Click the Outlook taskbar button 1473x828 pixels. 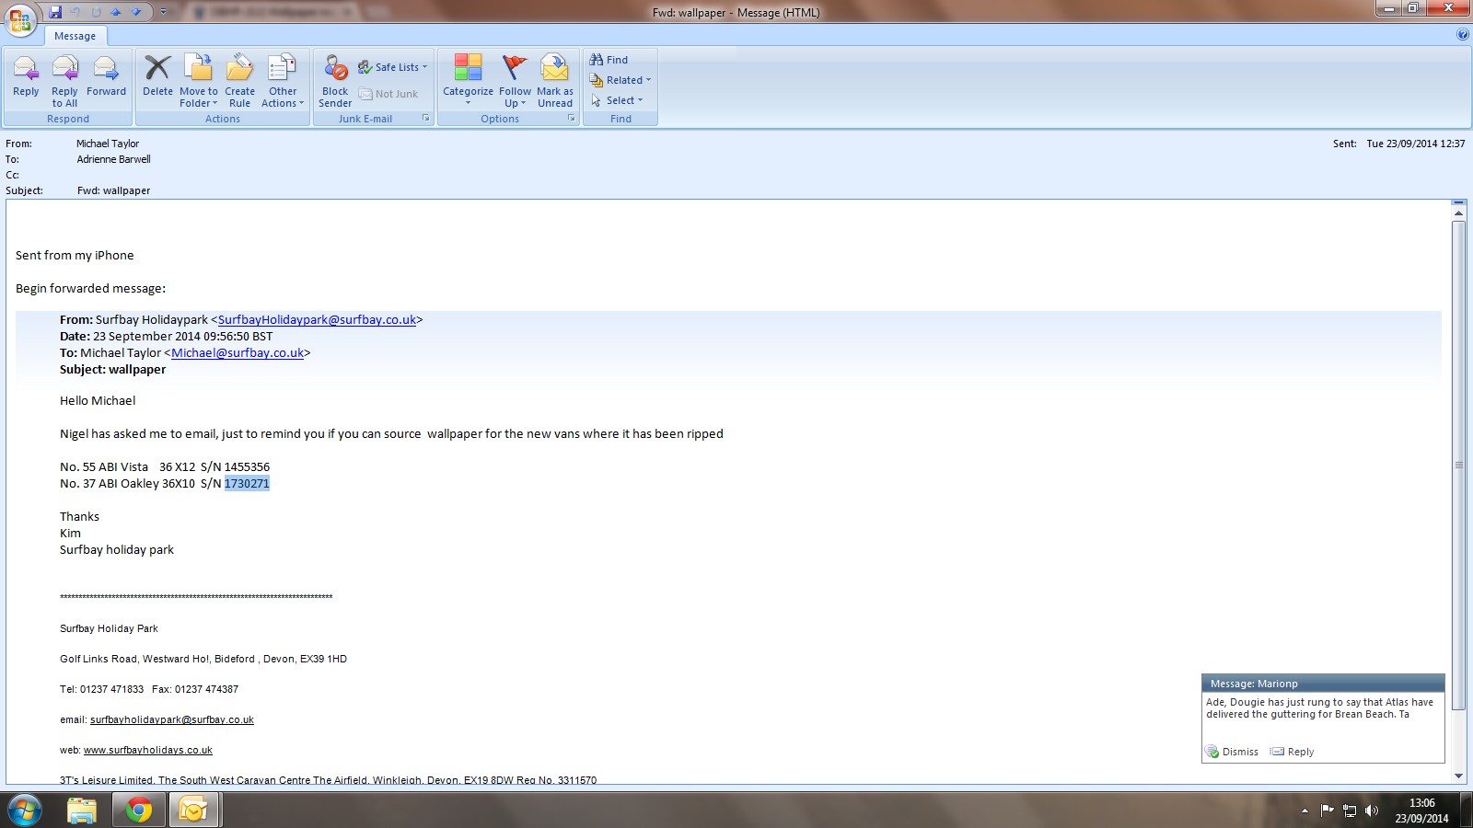(194, 811)
